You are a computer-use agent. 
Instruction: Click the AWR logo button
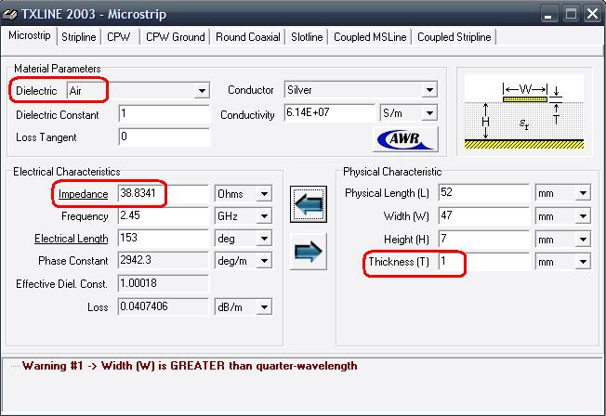click(x=406, y=138)
